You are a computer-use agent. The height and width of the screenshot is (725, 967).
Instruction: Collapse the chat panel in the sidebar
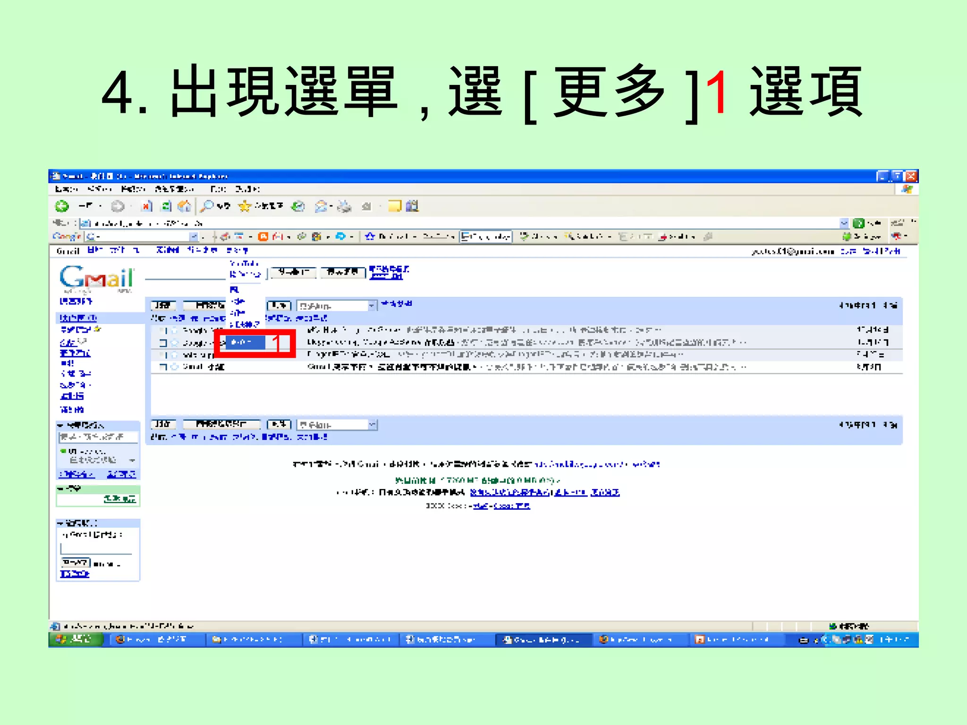pyautogui.click(x=60, y=425)
